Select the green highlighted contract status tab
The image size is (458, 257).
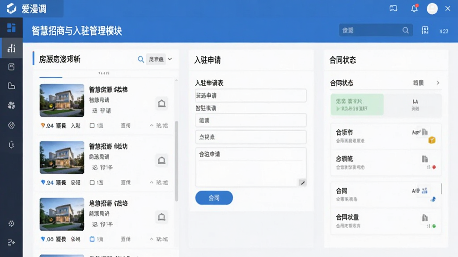357,104
